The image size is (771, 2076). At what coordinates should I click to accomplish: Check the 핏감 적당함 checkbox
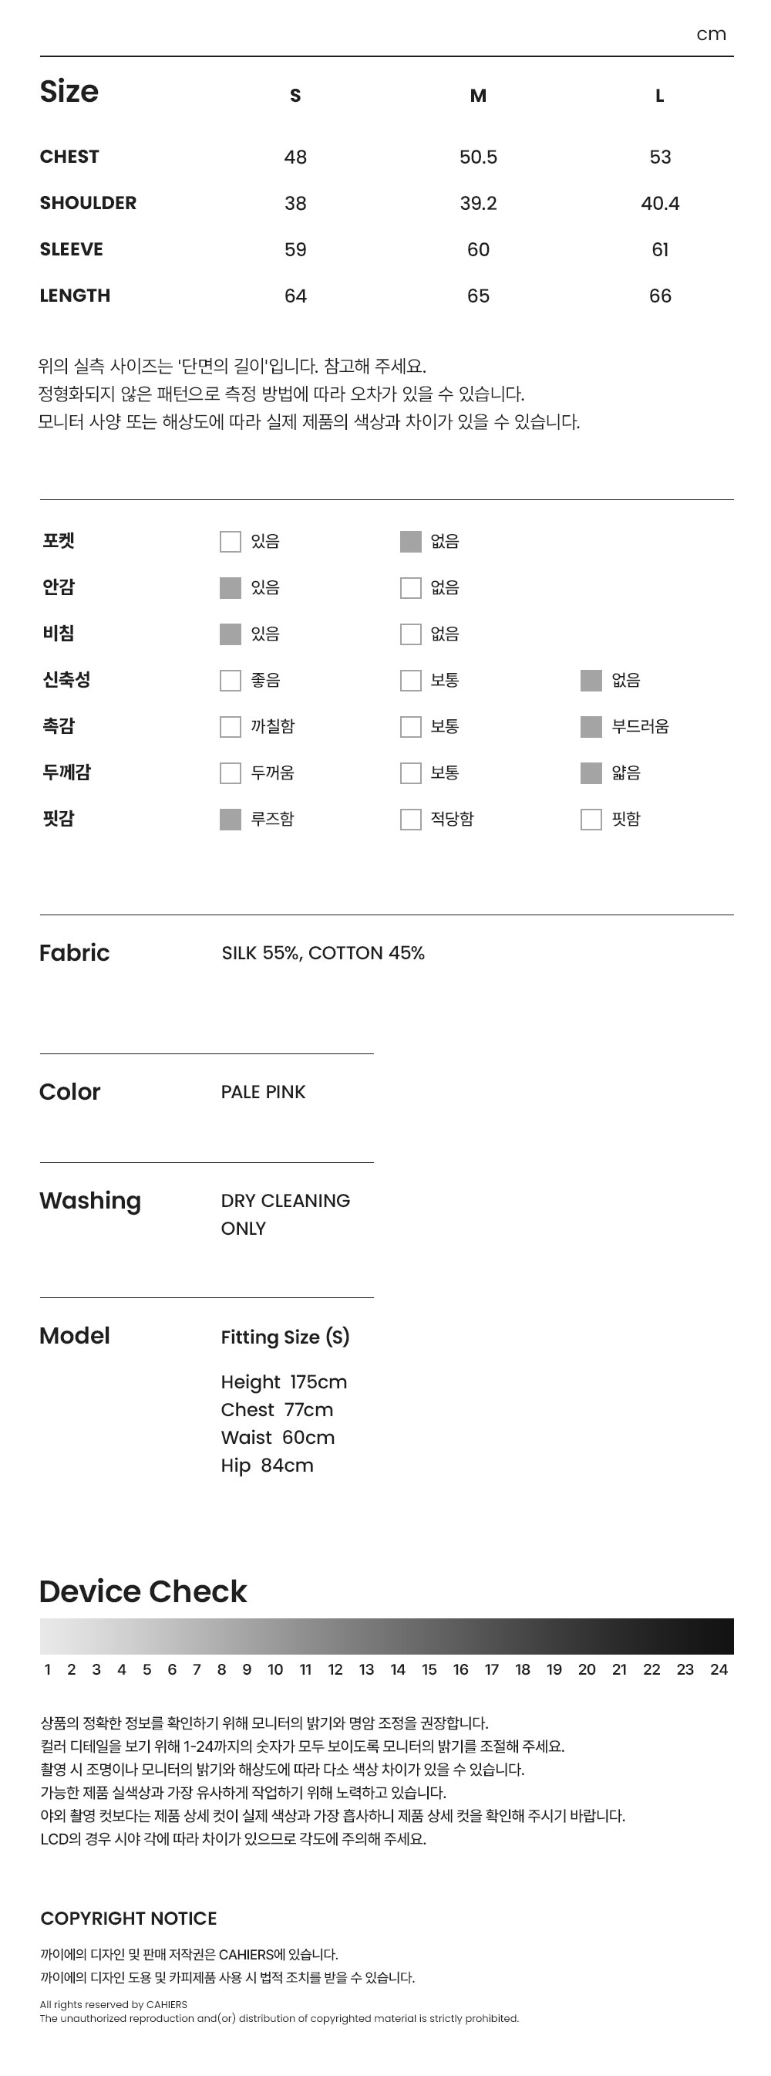point(410,820)
